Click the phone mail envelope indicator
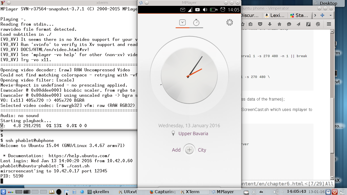This screenshot has height=195, width=347. coord(183,10)
